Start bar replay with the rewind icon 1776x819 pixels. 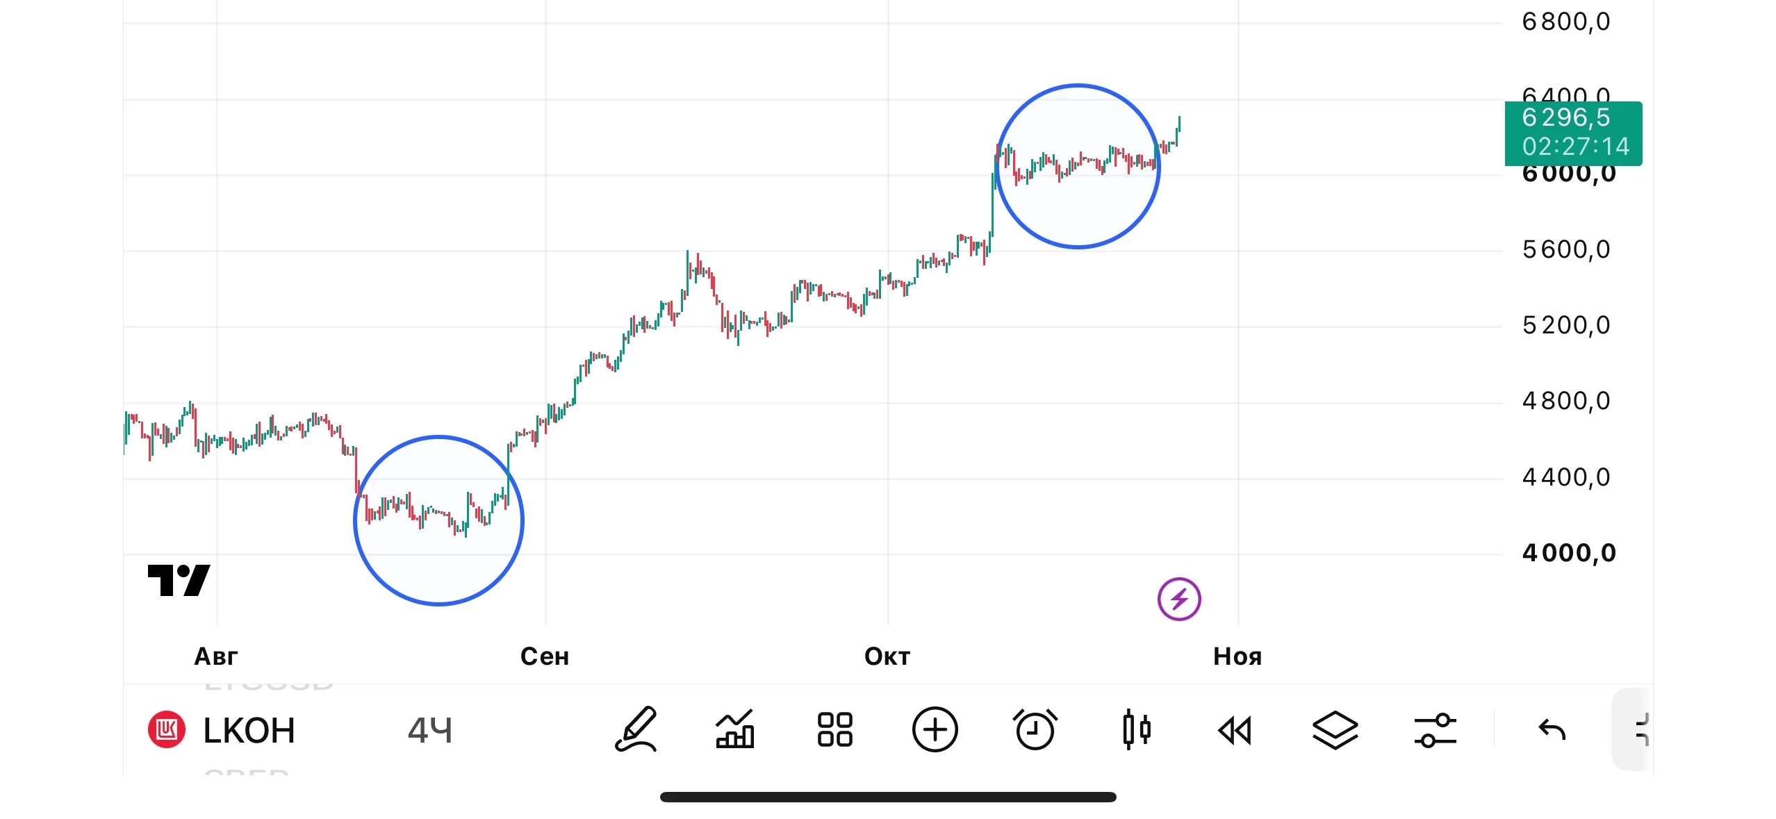point(1235,731)
